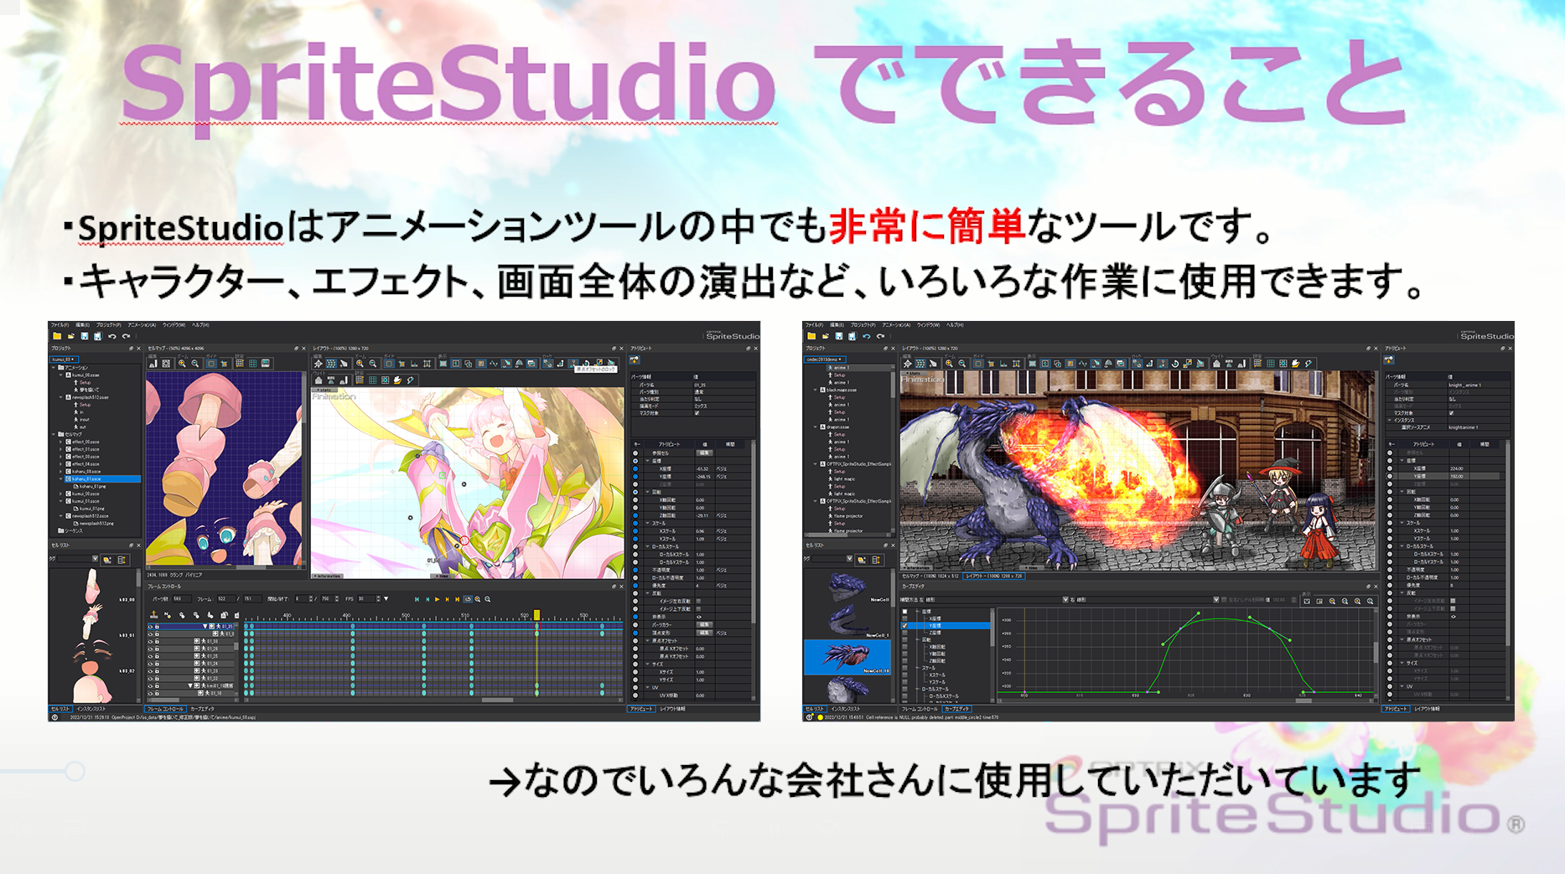Open kumui_03 project dropdown in left window
Image resolution: width=1565 pixels, height=874 pixels.
point(64,359)
